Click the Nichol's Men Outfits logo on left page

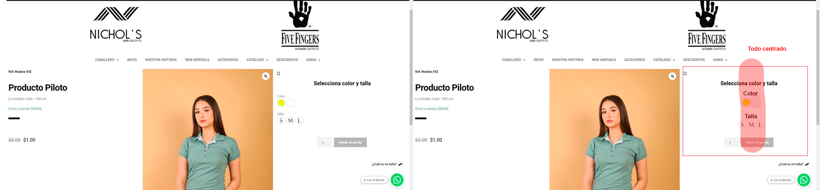click(116, 25)
